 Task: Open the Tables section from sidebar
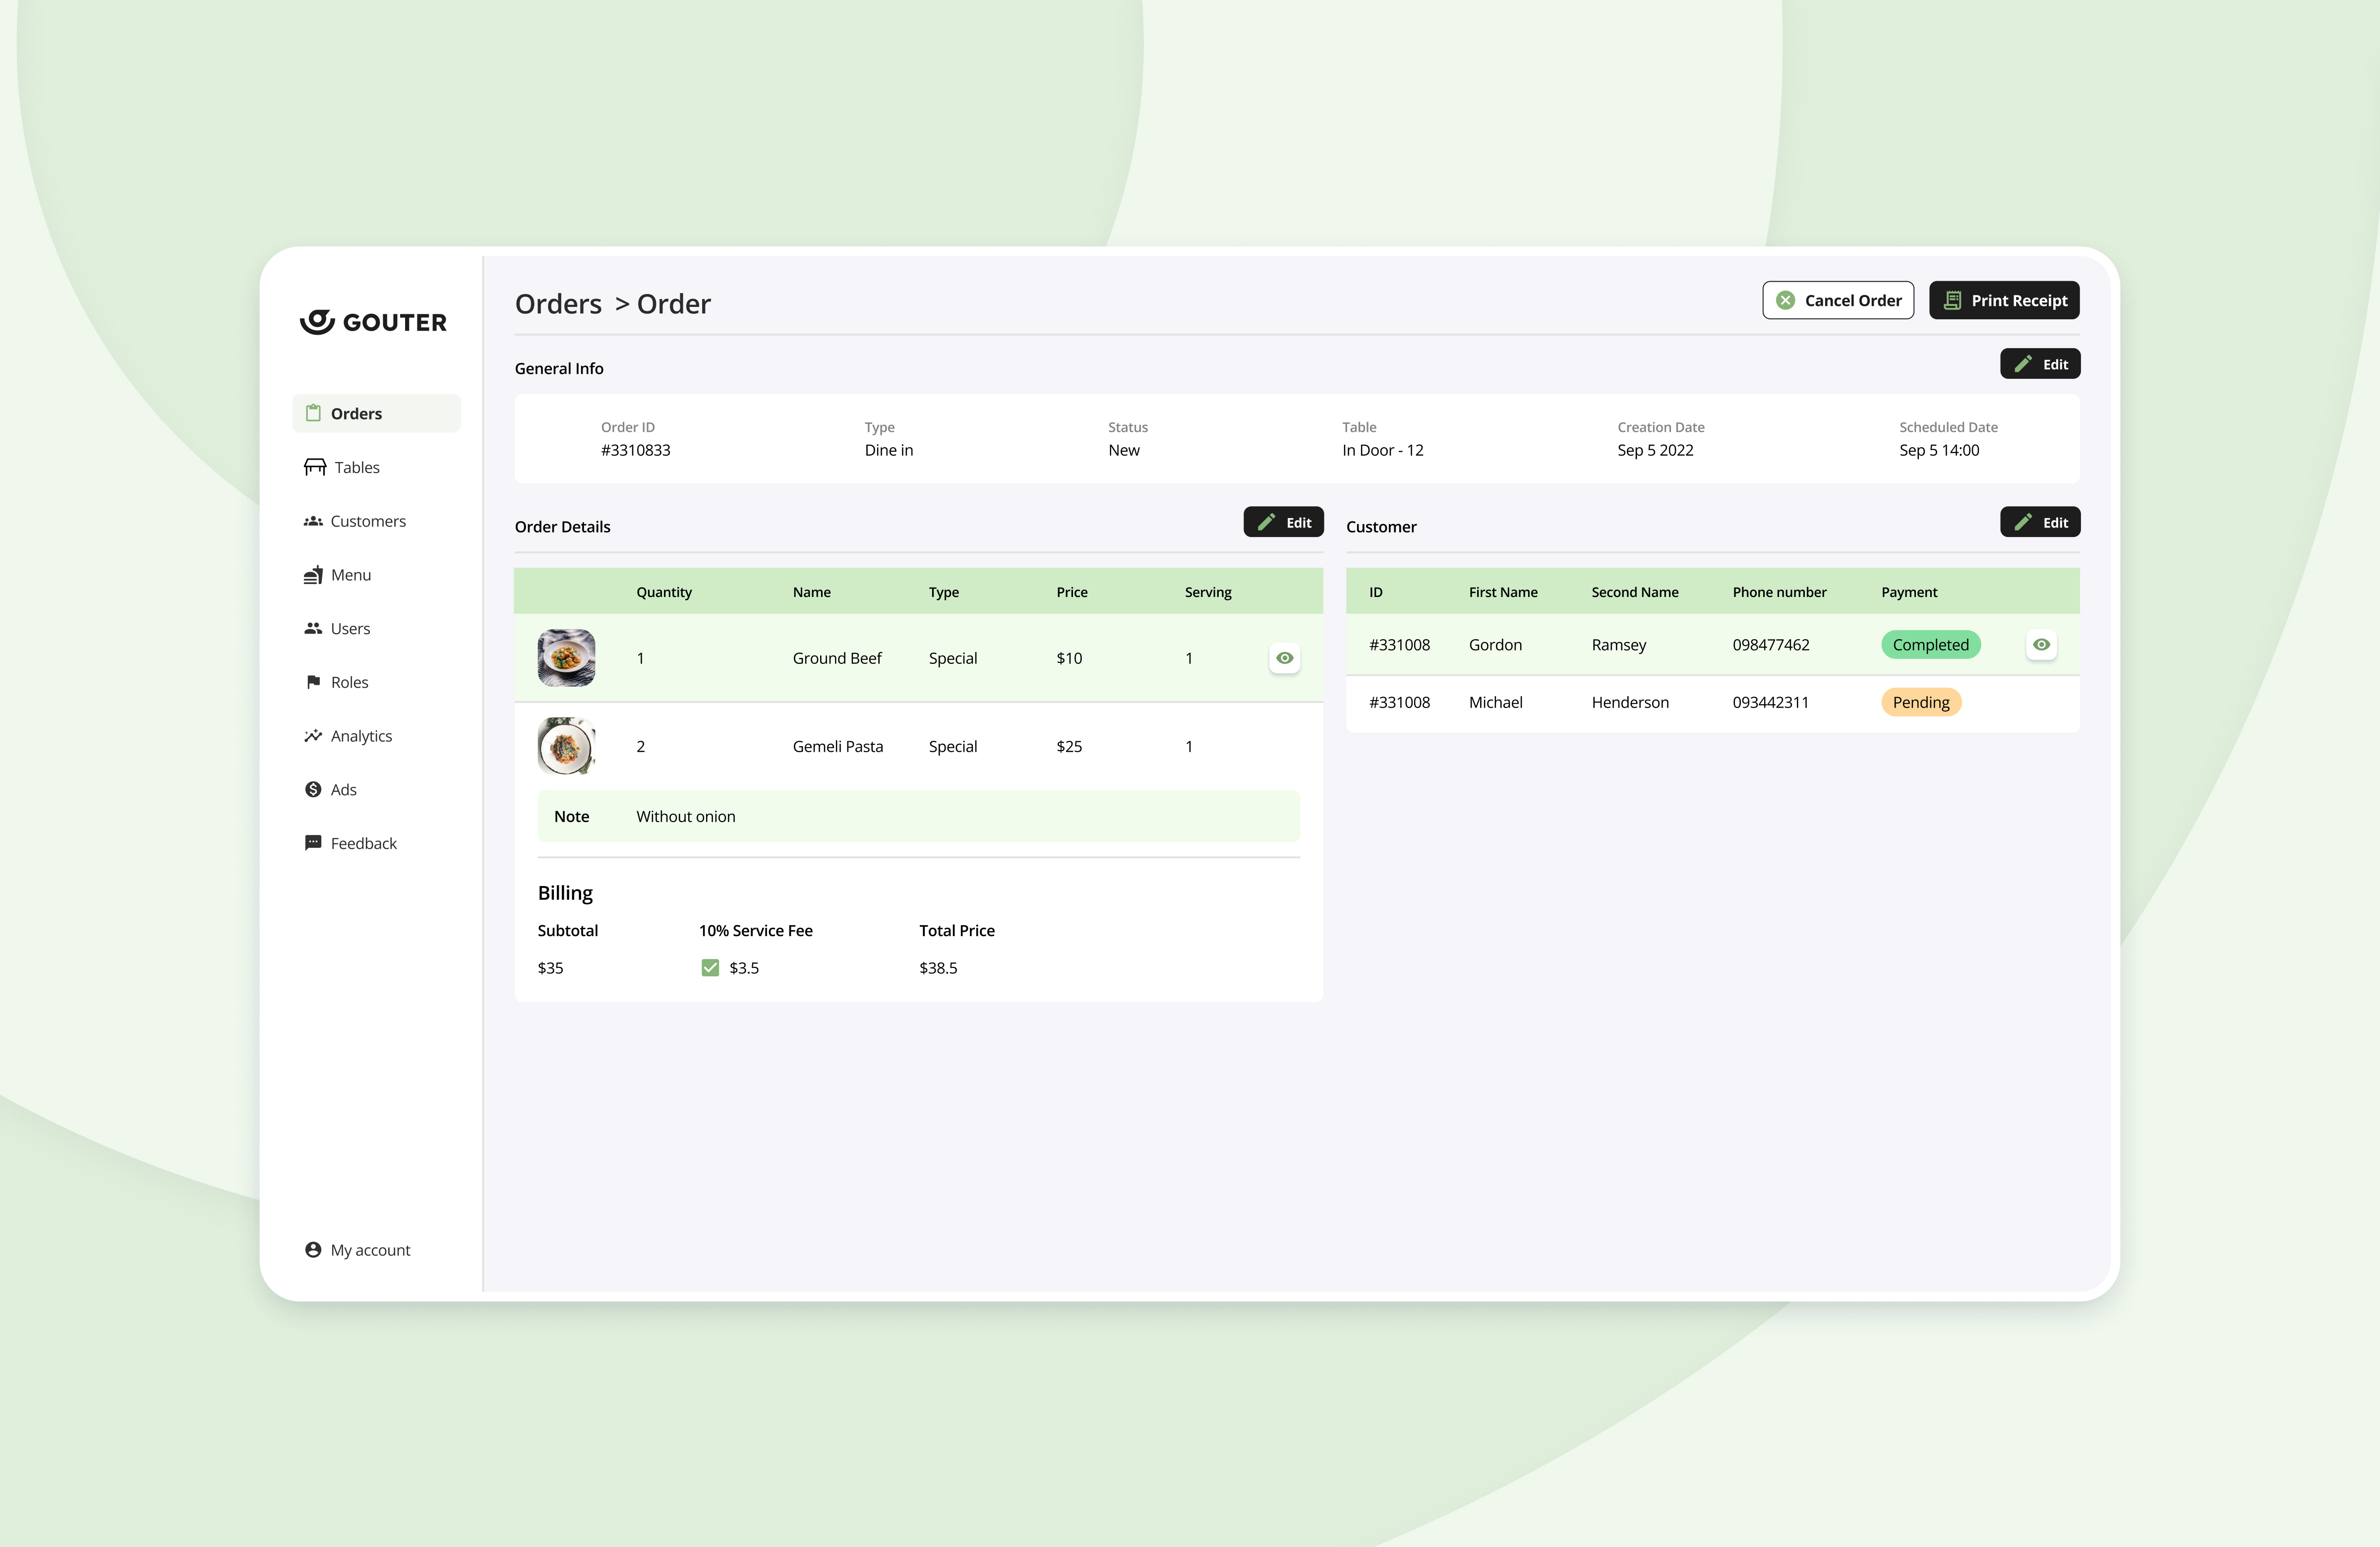click(314, 467)
